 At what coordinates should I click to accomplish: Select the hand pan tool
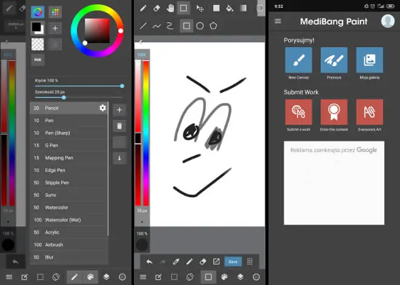coord(170,8)
